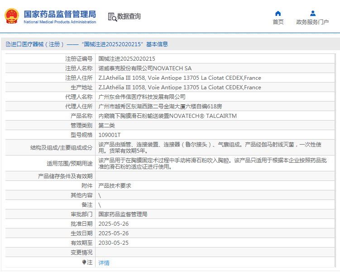Click the 政务服务门户 person icon

click(x=313, y=14)
